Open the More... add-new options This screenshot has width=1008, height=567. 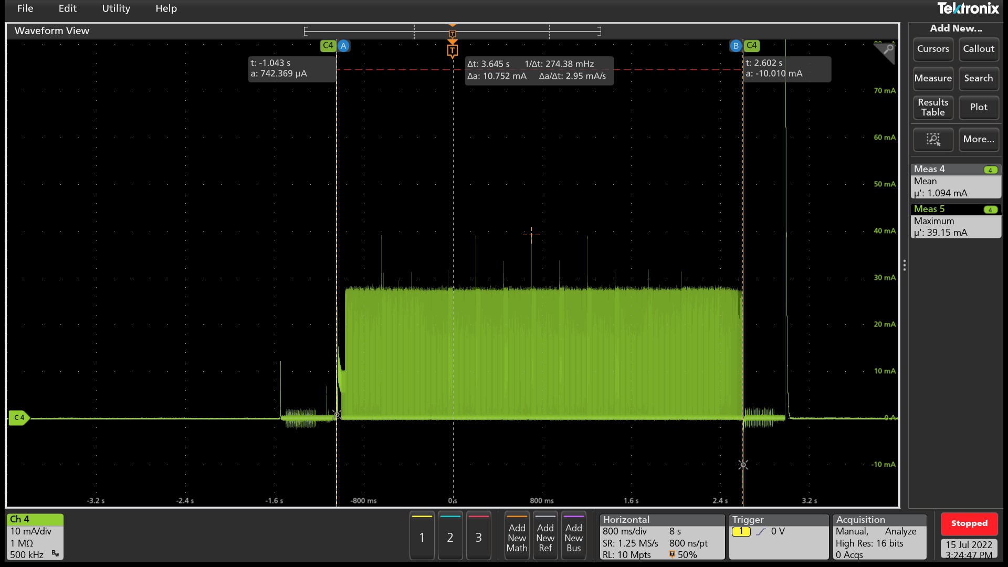978,139
